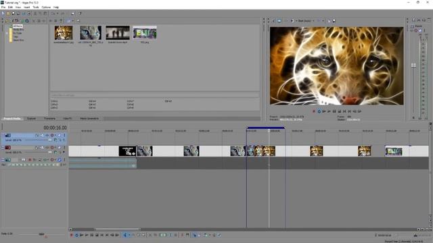This screenshot has width=433, height=243.
Task: Select the silhouette video media thumbnail
Action: click(x=118, y=33)
